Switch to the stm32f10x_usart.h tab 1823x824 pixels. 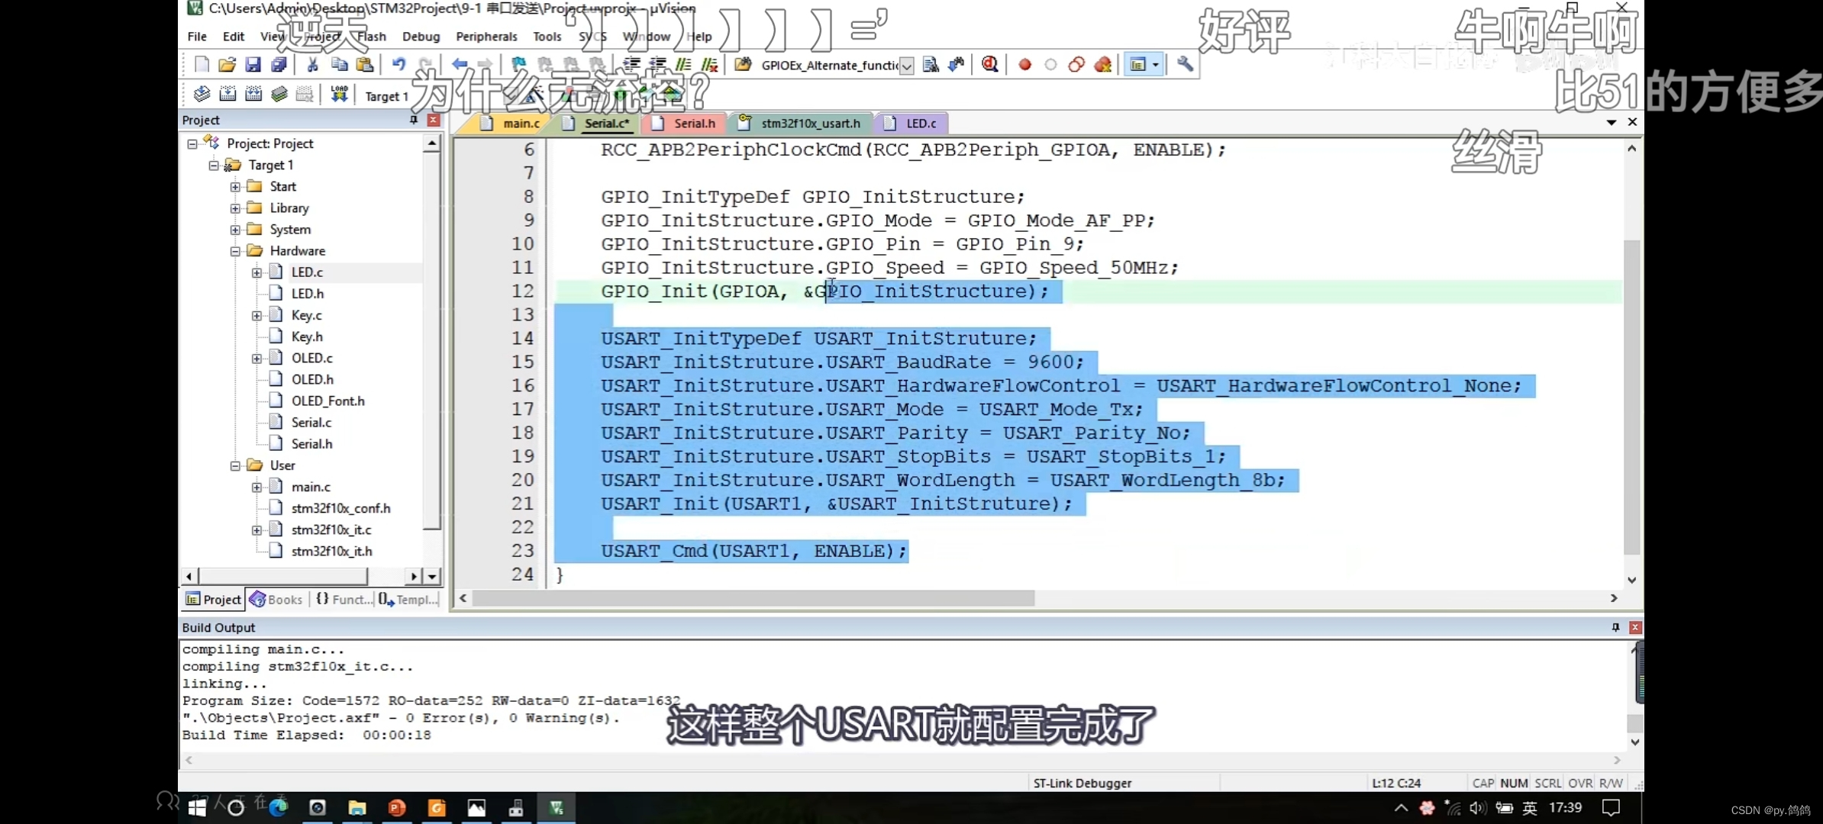(x=801, y=123)
